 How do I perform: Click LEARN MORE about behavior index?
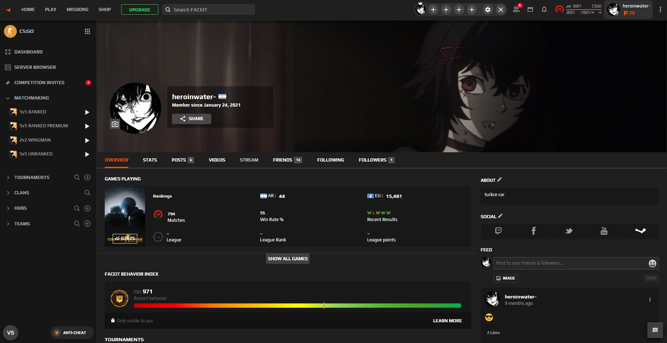(x=448, y=321)
